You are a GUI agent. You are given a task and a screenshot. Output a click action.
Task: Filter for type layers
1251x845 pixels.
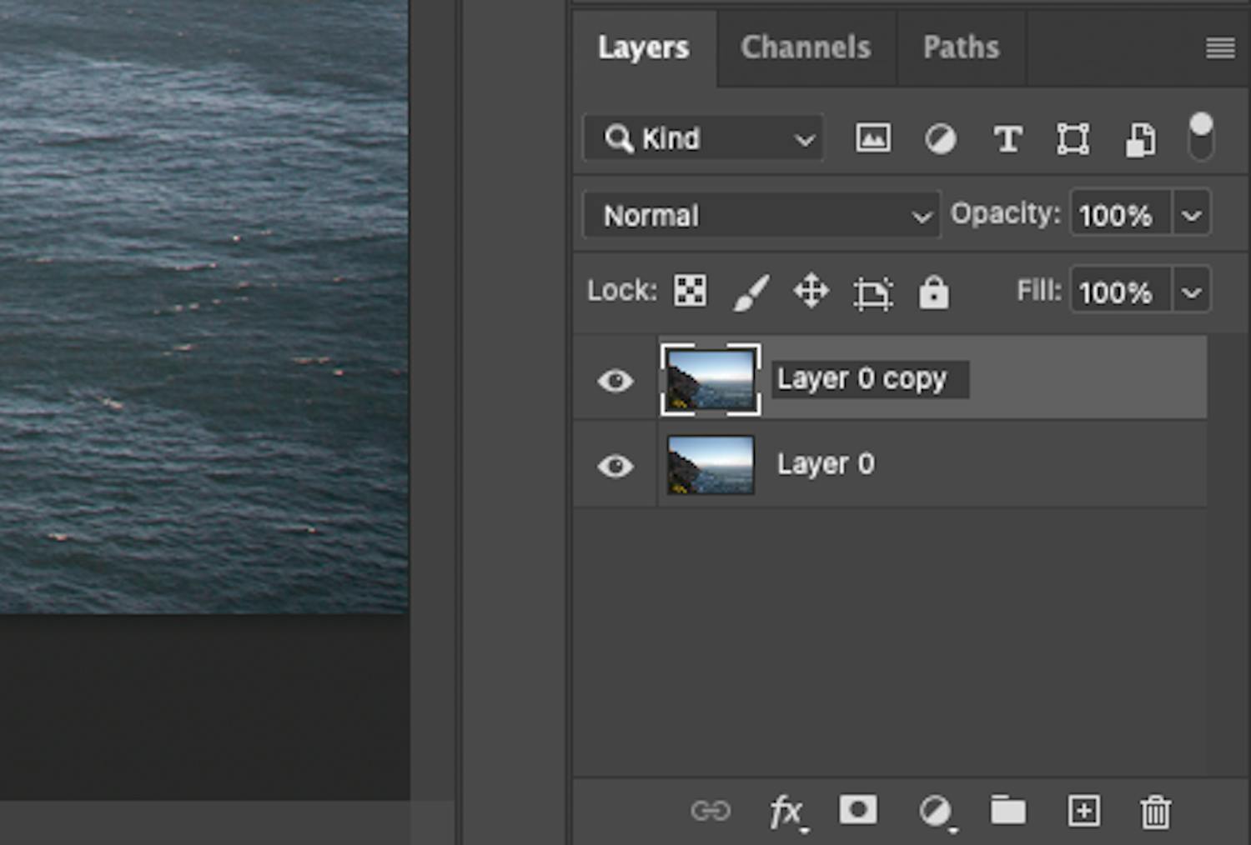coord(1007,138)
